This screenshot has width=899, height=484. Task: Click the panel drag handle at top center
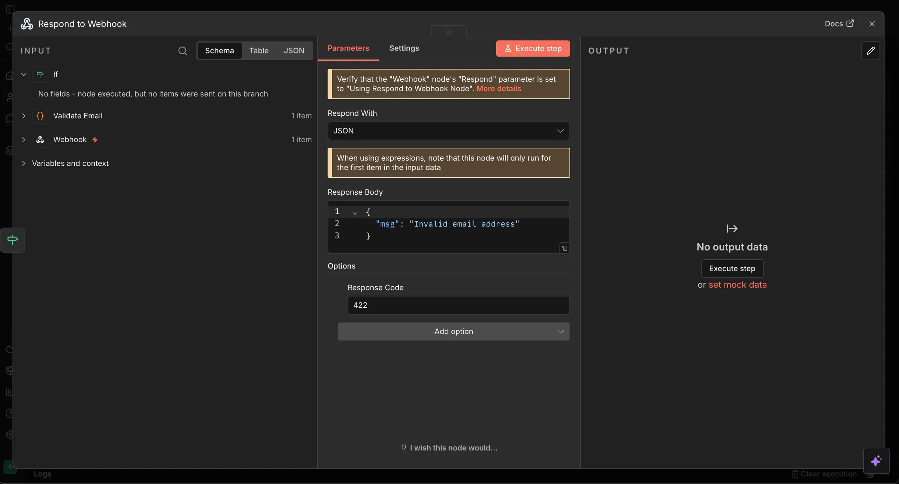[x=449, y=32]
